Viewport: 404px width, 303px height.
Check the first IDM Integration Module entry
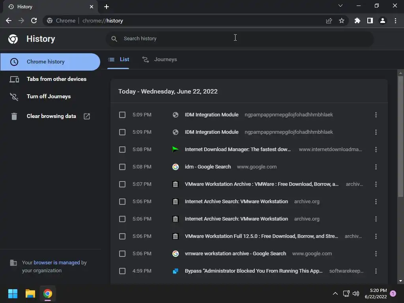coord(122,115)
